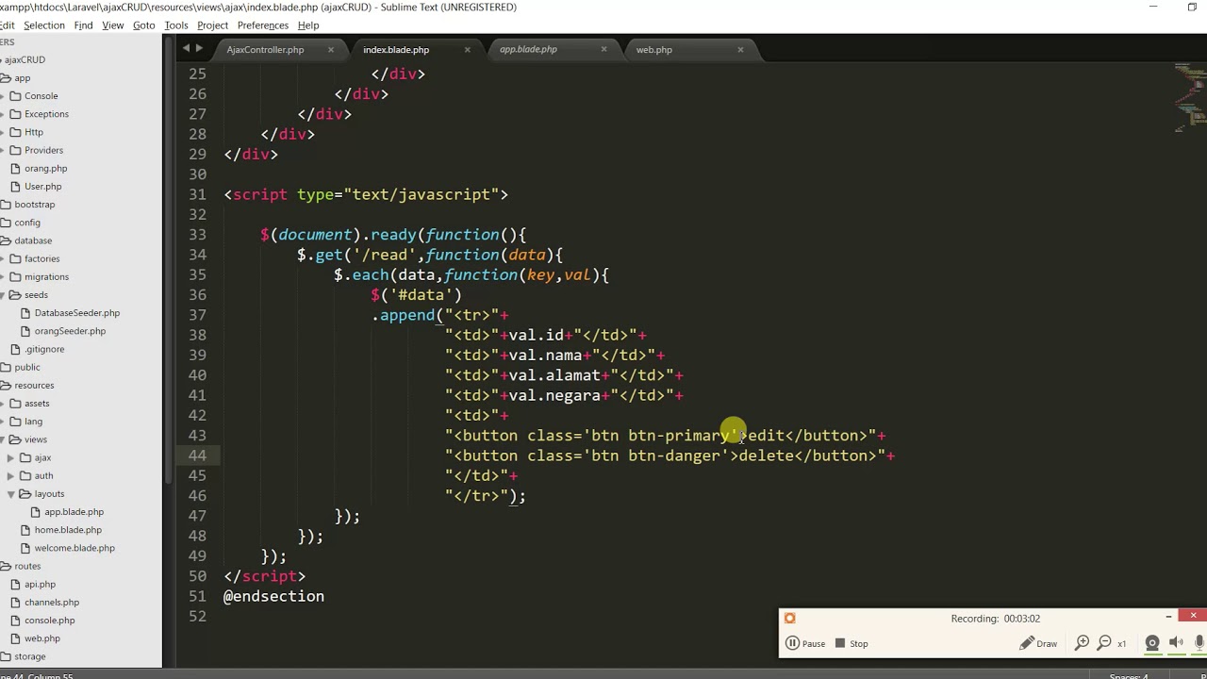
Task: Open the Selection menu
Action: (44, 25)
